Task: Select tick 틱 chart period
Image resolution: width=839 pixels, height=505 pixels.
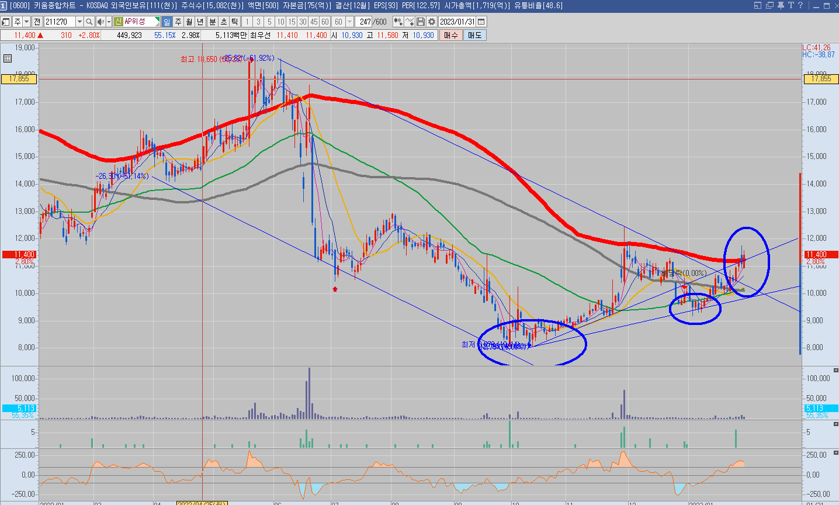Action: pyautogui.click(x=235, y=22)
